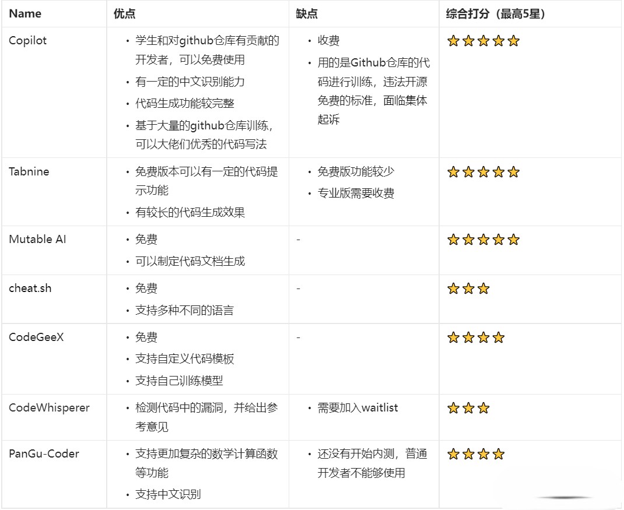624x510 pixels.
Task: Click 免费版功能较少 drawback
Action: click(356, 172)
